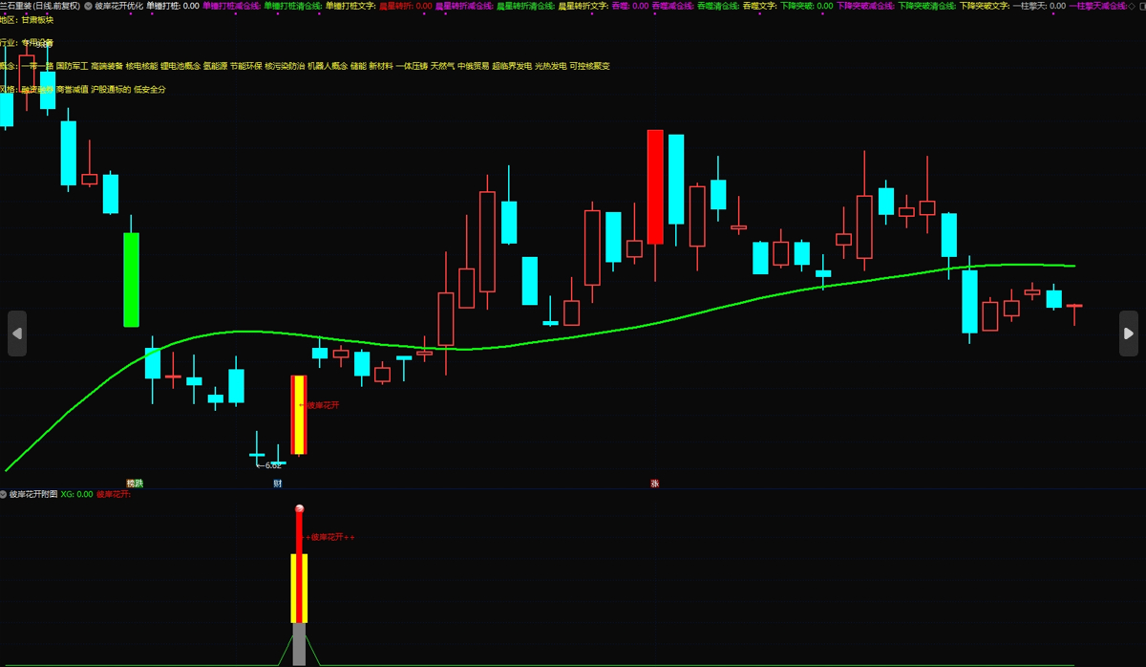Expand the 彼岸花开附图 sub-chart dropdown
The image size is (1146, 667).
[x=4, y=494]
